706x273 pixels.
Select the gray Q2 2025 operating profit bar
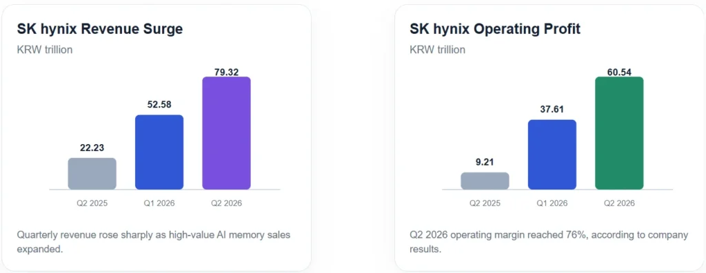(x=485, y=181)
